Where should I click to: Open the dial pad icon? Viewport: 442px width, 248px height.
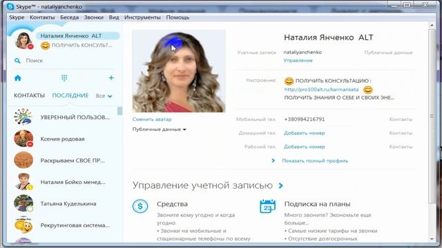tap(64, 78)
